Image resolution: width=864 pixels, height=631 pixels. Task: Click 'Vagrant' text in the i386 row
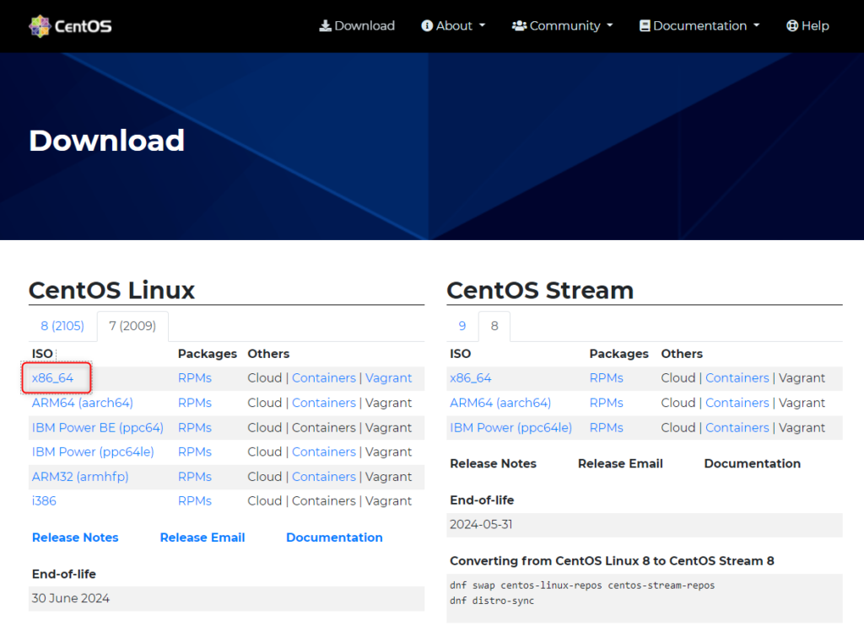click(388, 500)
